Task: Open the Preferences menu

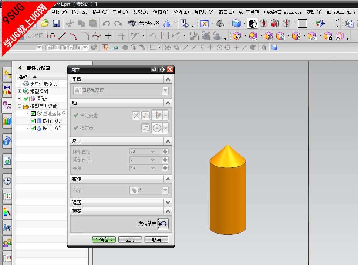Action: 204,12
